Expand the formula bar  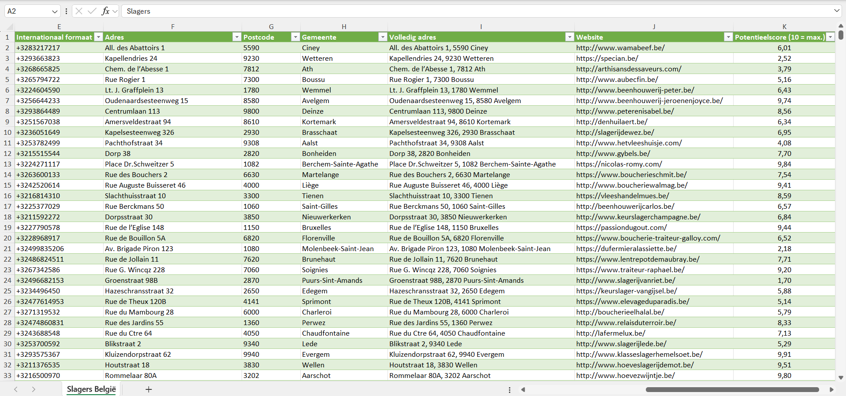coord(836,11)
